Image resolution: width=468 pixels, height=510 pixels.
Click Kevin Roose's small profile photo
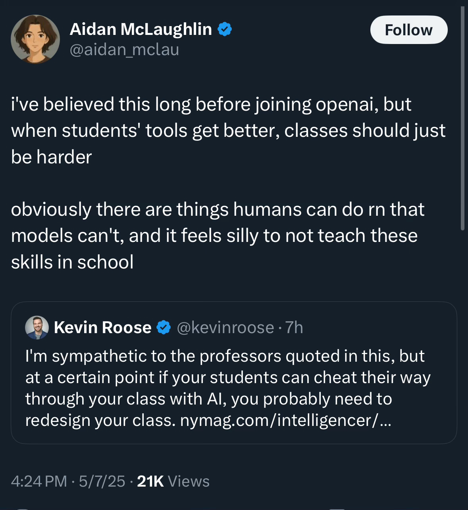click(37, 328)
